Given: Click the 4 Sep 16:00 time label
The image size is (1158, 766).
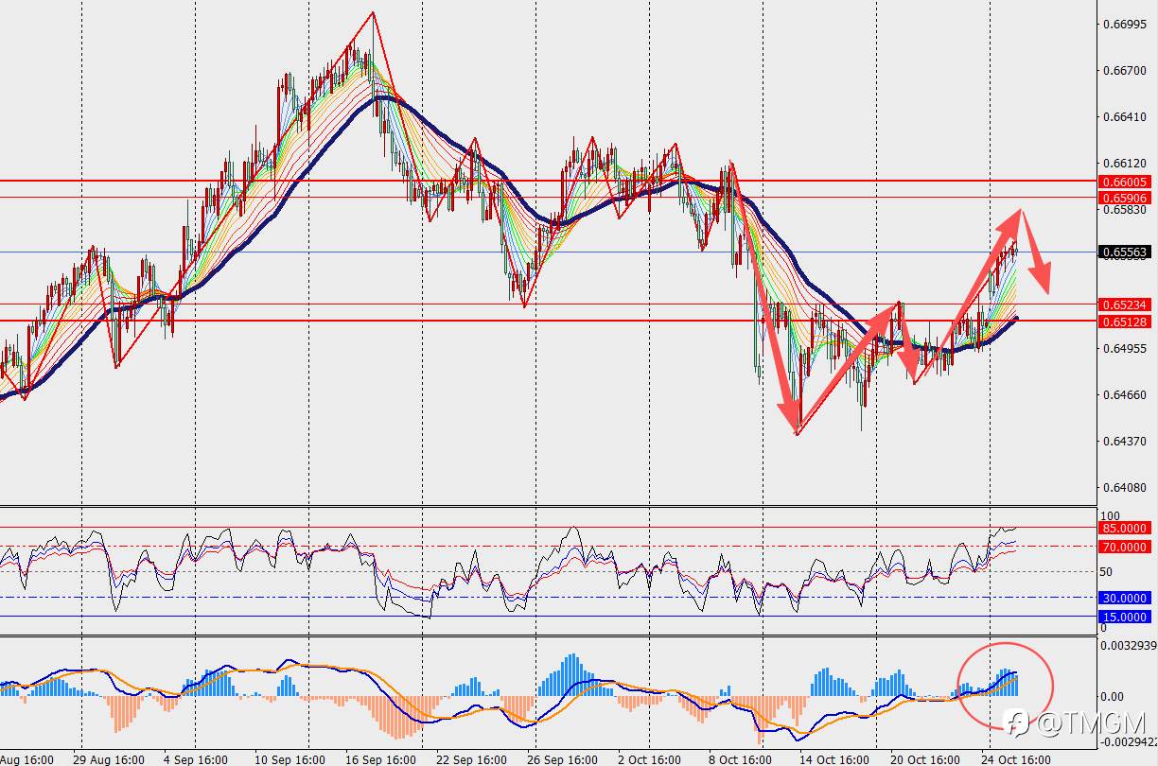Looking at the screenshot, I should pyautogui.click(x=197, y=759).
